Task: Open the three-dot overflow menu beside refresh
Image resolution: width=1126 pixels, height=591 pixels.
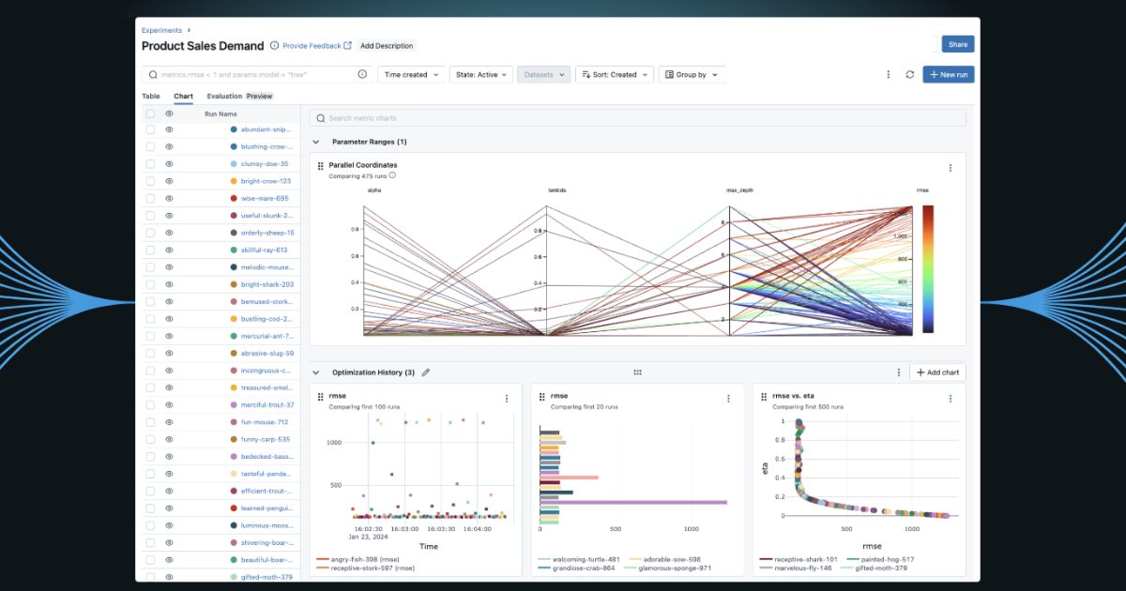Action: pos(887,74)
